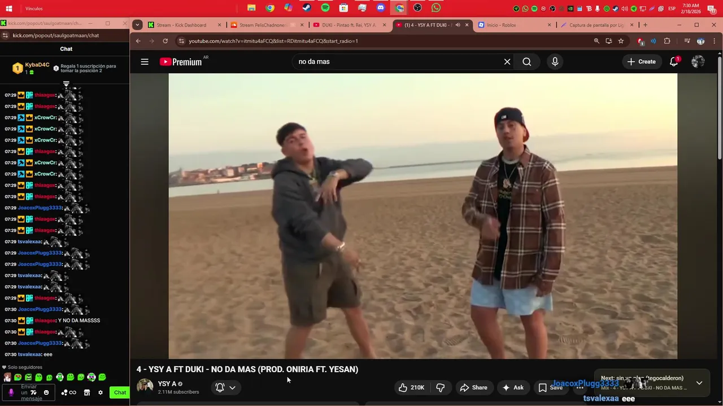Click username KybaD4C in gift leaderboard
723x406 pixels.
coord(37,65)
